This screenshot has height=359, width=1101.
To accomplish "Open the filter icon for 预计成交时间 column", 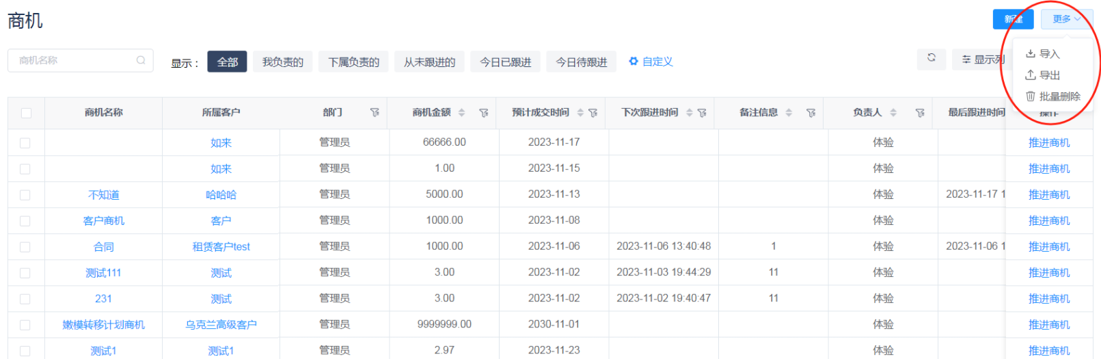I will 593,113.
